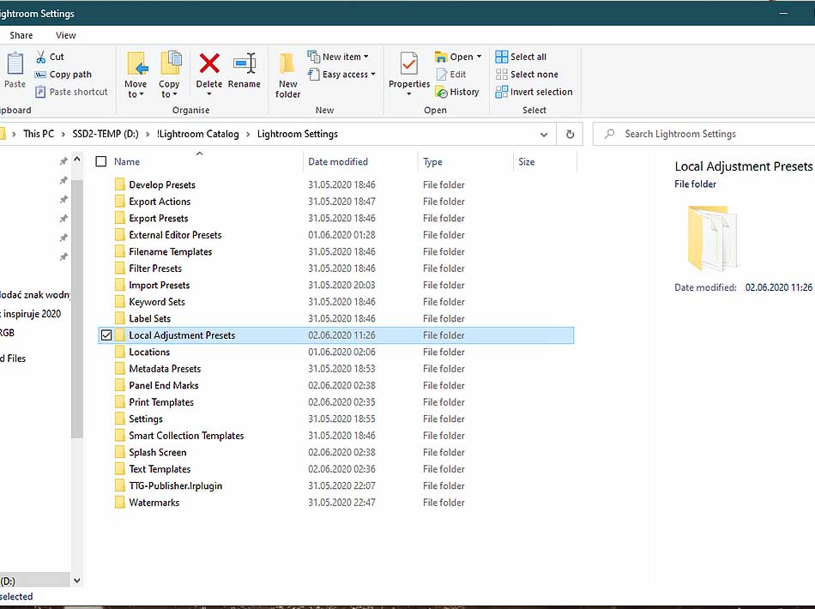Click the Edit icon in Open group
This screenshot has width=815, height=609.
point(442,75)
